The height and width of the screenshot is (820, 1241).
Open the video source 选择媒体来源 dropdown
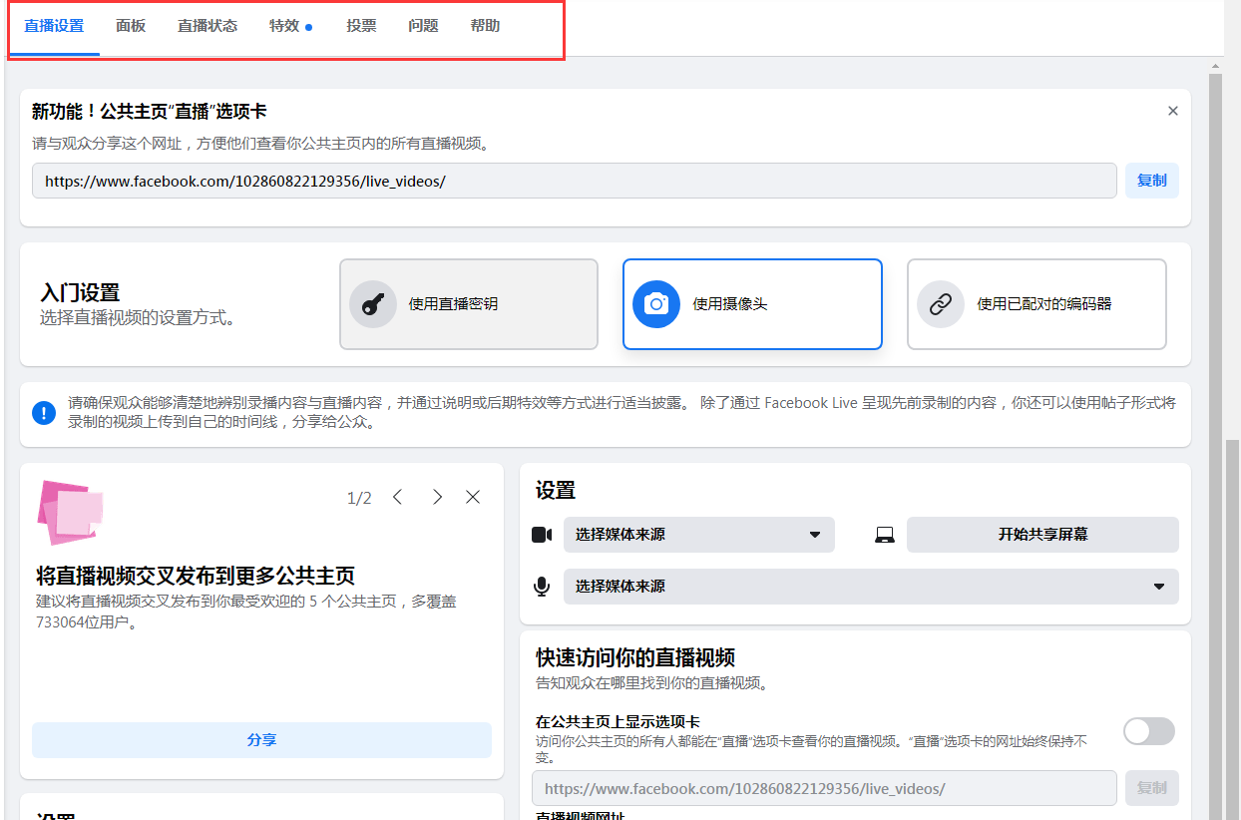pyautogui.click(x=699, y=535)
